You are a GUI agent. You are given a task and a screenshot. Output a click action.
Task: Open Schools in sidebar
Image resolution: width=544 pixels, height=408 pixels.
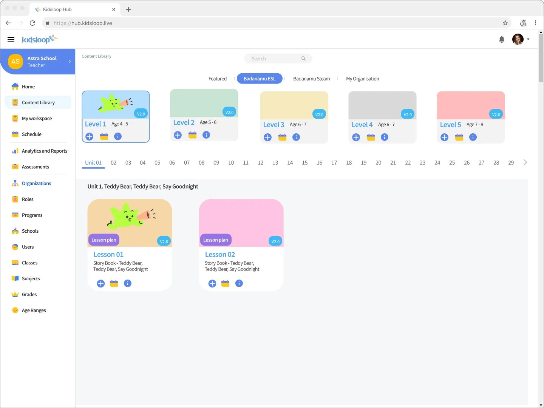pos(38,231)
